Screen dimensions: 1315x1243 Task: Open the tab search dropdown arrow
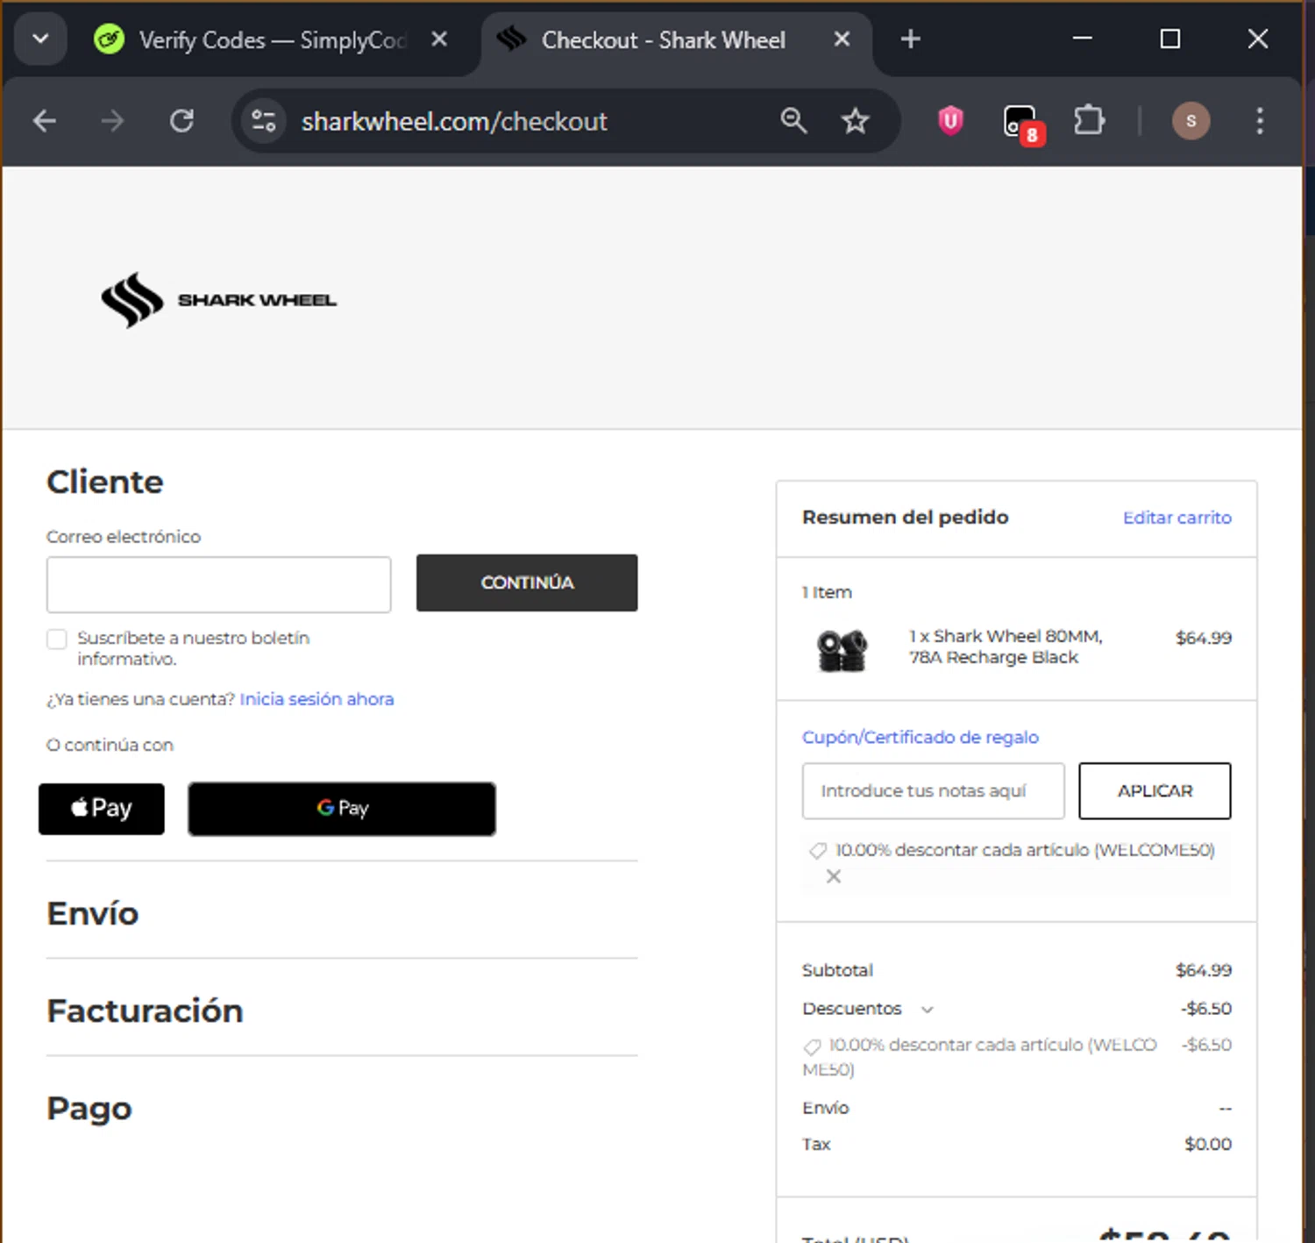click(40, 39)
